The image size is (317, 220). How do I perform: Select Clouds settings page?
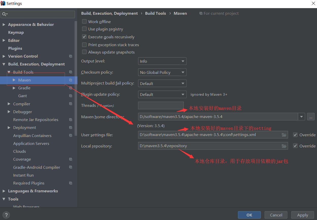pyautogui.click(x=20, y=151)
